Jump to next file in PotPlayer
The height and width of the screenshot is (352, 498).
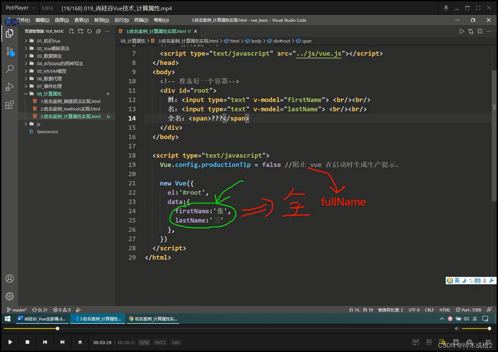(x=62, y=342)
